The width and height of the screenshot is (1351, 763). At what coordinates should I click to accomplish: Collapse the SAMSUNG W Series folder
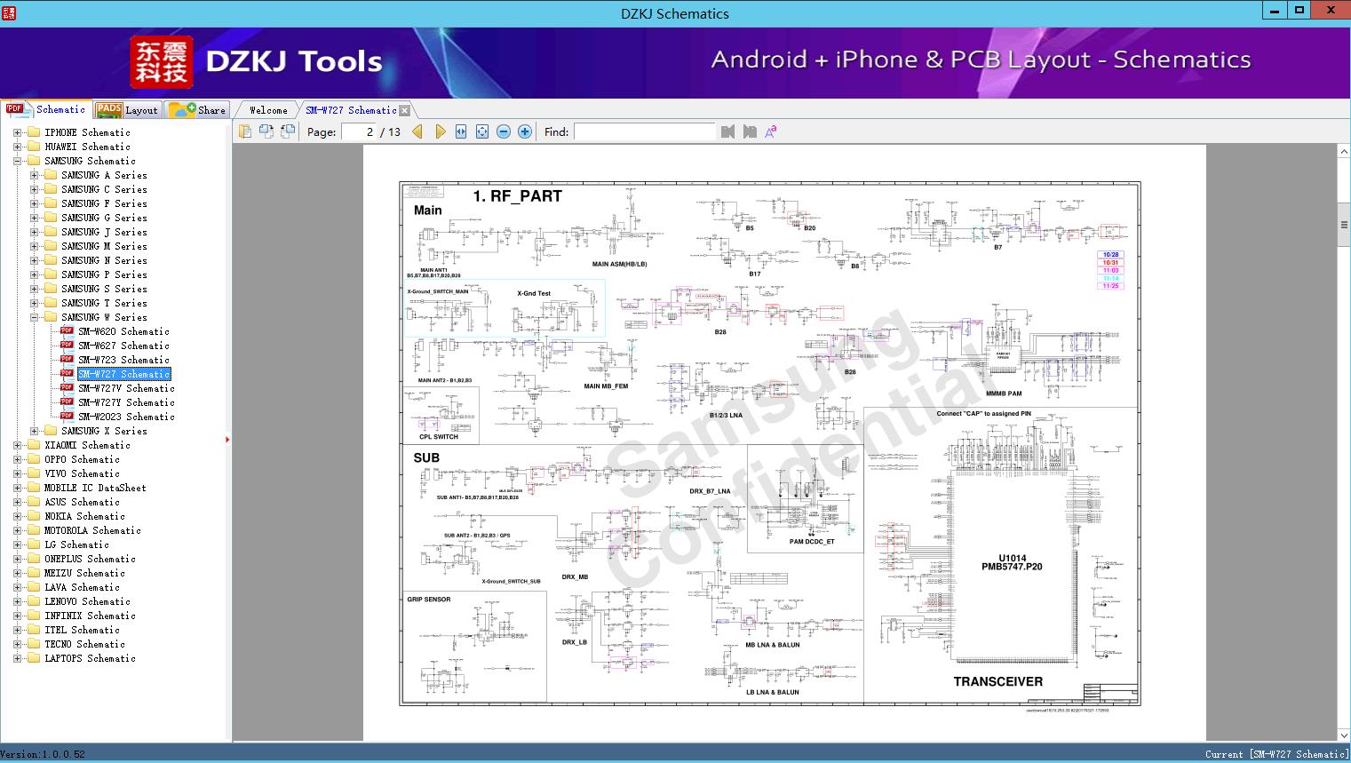tap(34, 317)
